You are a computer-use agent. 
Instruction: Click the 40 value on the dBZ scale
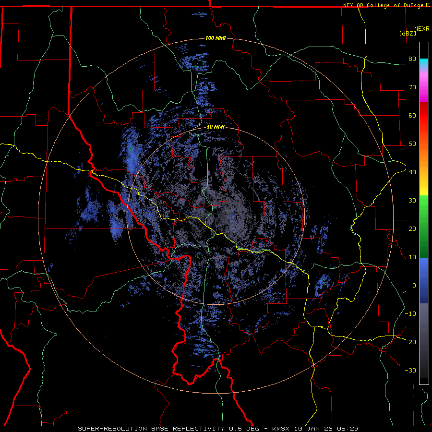click(x=412, y=172)
